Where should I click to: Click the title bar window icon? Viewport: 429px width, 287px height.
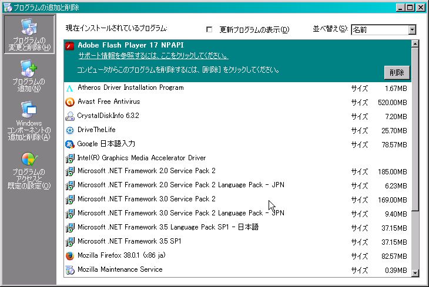8,8
